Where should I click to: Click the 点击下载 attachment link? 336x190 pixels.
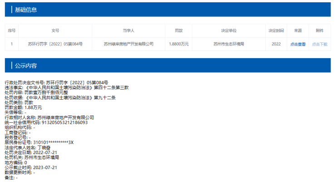point(319,44)
